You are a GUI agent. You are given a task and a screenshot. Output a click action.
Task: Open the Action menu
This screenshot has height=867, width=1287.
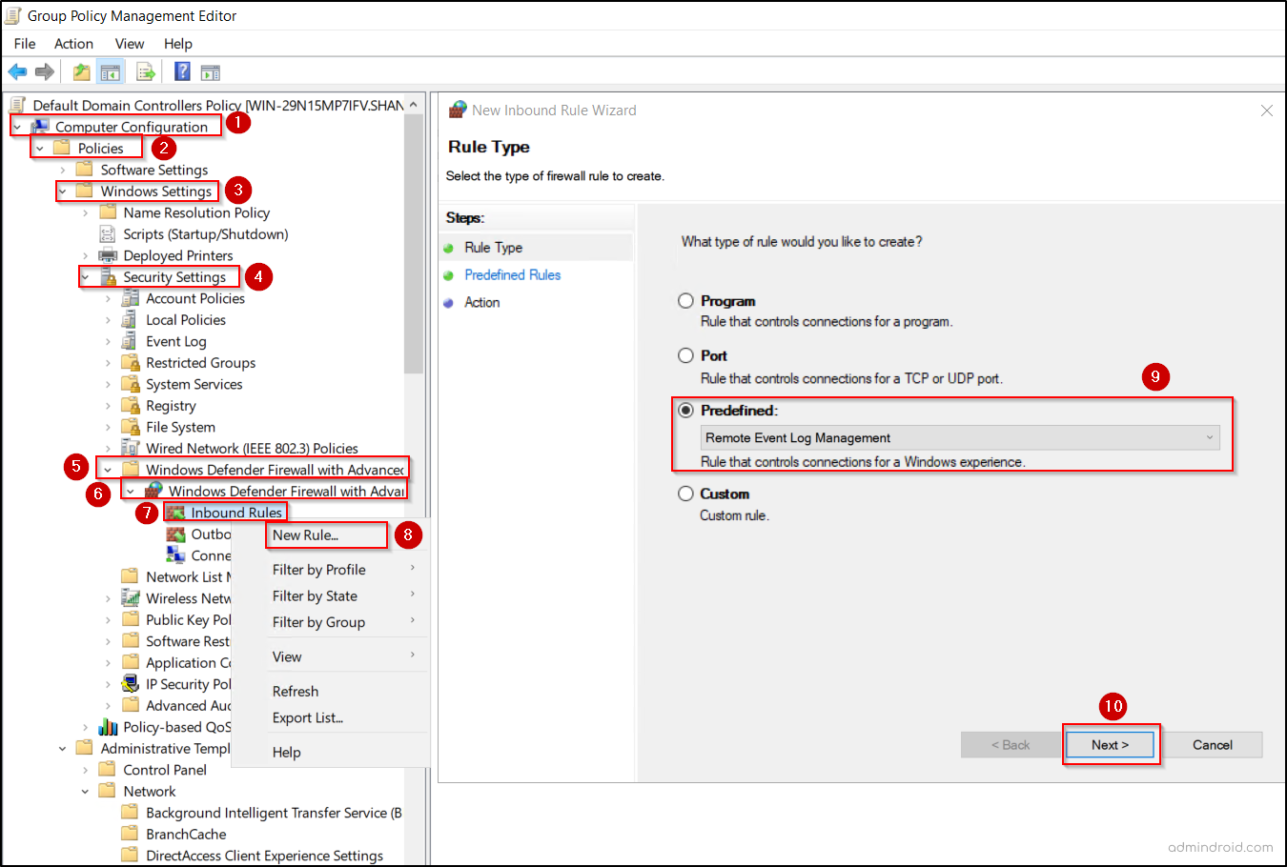click(73, 44)
